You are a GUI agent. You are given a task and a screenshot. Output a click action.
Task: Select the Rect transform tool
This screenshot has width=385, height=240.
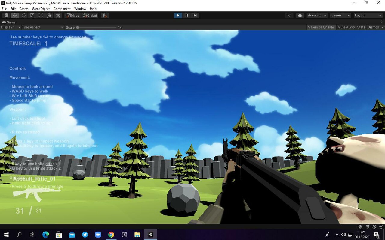click(x=41, y=16)
